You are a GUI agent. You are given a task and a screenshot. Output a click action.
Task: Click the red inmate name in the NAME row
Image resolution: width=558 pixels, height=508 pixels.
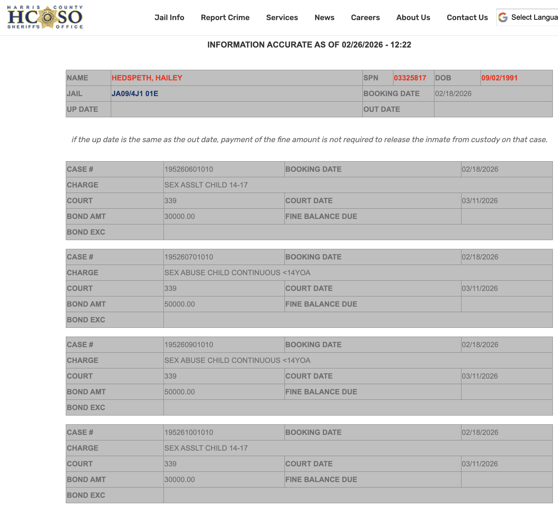pos(147,78)
